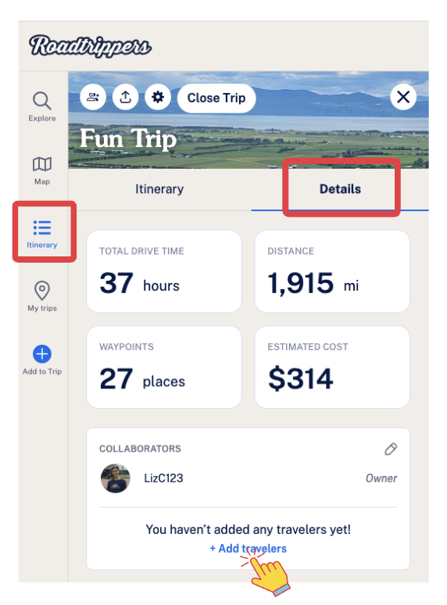This screenshot has height=605, width=447.
Task: Click the Close Trip button
Action: pyautogui.click(x=216, y=98)
